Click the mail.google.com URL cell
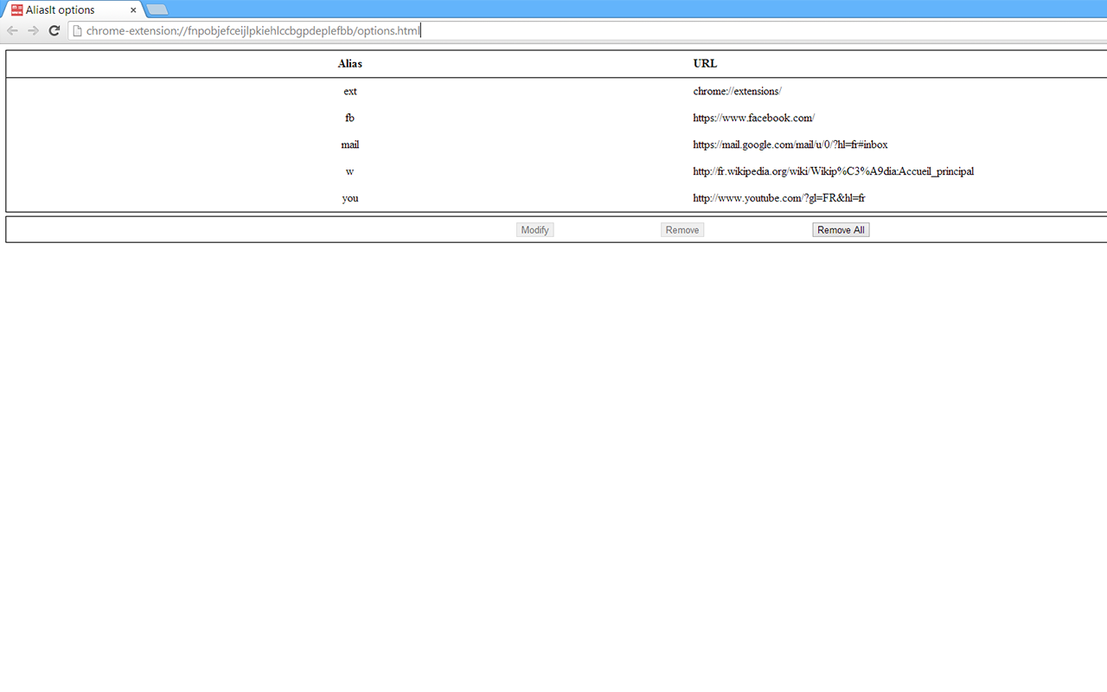 790,144
